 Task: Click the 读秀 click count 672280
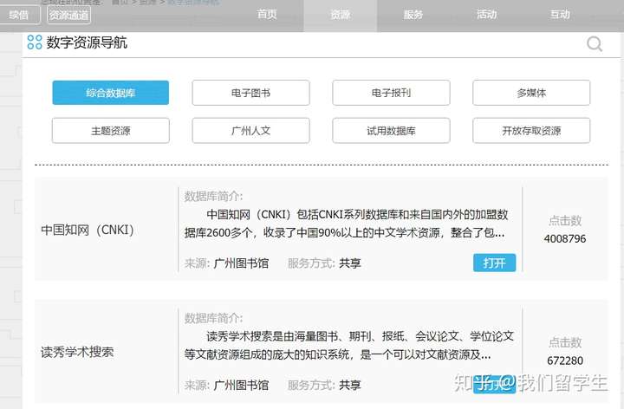[565, 360]
